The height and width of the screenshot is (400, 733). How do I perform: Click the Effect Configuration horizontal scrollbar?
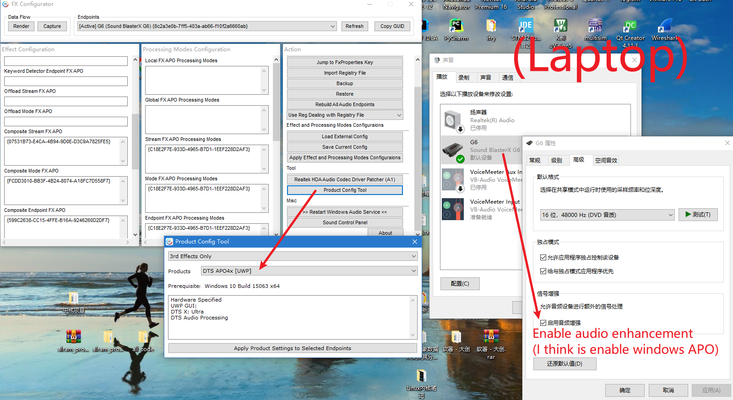pyautogui.click(x=66, y=242)
